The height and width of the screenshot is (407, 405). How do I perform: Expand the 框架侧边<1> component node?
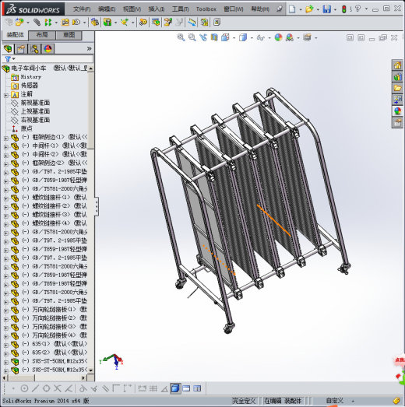(x=6, y=139)
